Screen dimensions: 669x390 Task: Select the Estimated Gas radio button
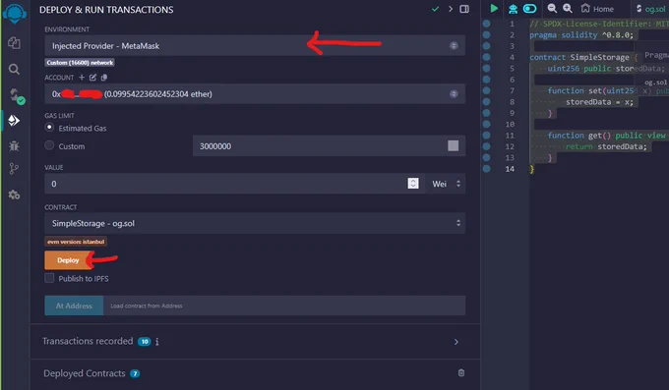49,127
